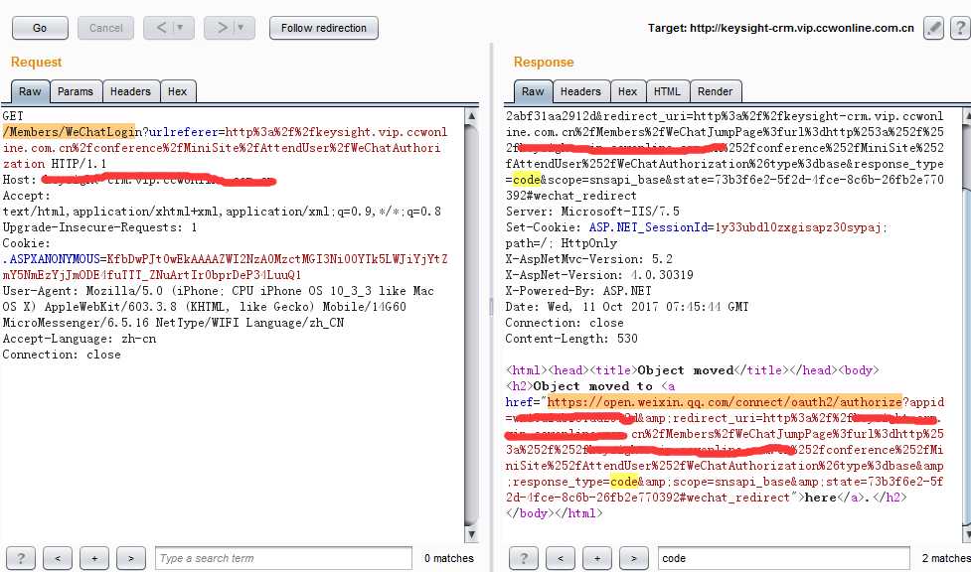The width and height of the screenshot is (971, 572).
Task: Open the forward history dropdown arrow
Action: [241, 28]
